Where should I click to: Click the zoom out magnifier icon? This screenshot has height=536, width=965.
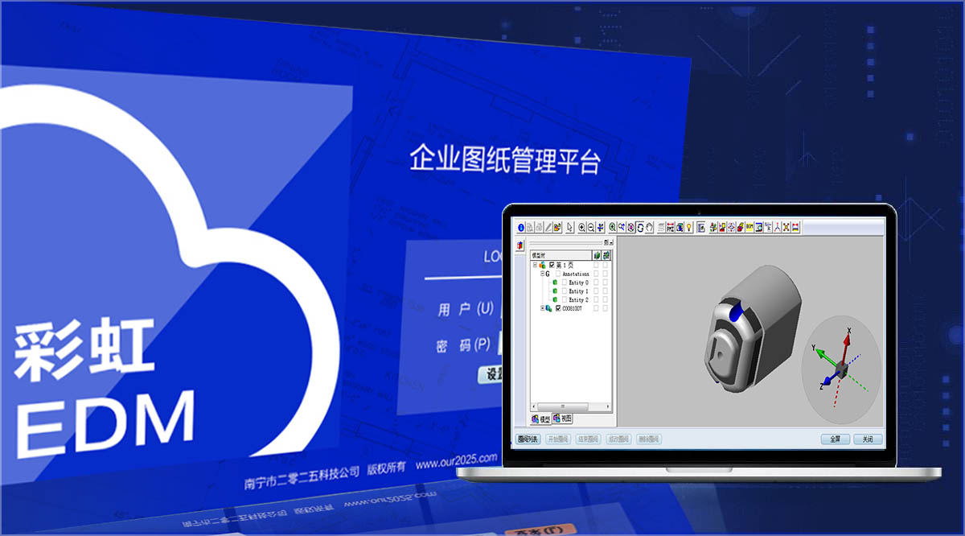(x=591, y=227)
